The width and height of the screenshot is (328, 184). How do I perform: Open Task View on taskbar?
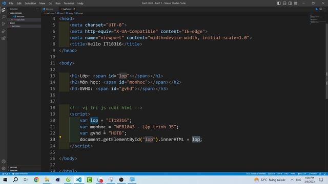pyautogui.click(x=26, y=179)
